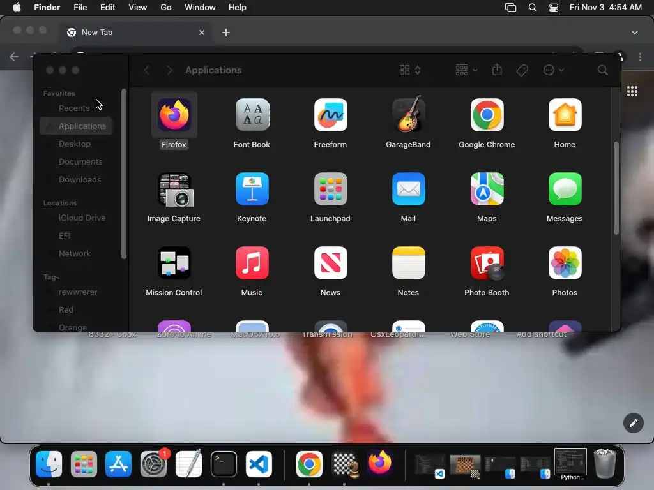Close the New Tab tab in Chrome

tap(202, 33)
